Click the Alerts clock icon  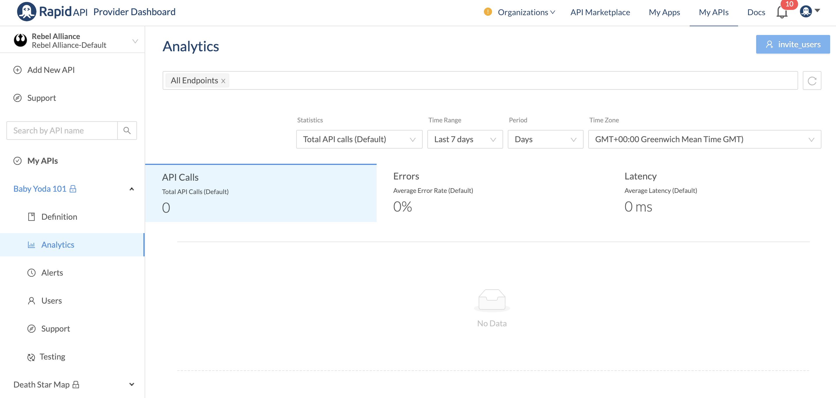[31, 273]
